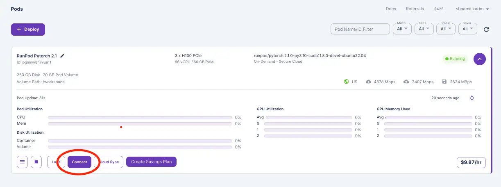
Task: Refresh pod utilization stats icon
Action: tap(472, 98)
